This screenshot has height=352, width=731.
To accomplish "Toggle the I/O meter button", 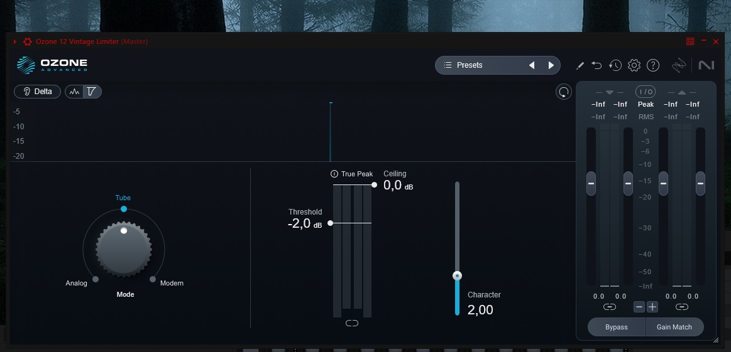I will tap(646, 92).
